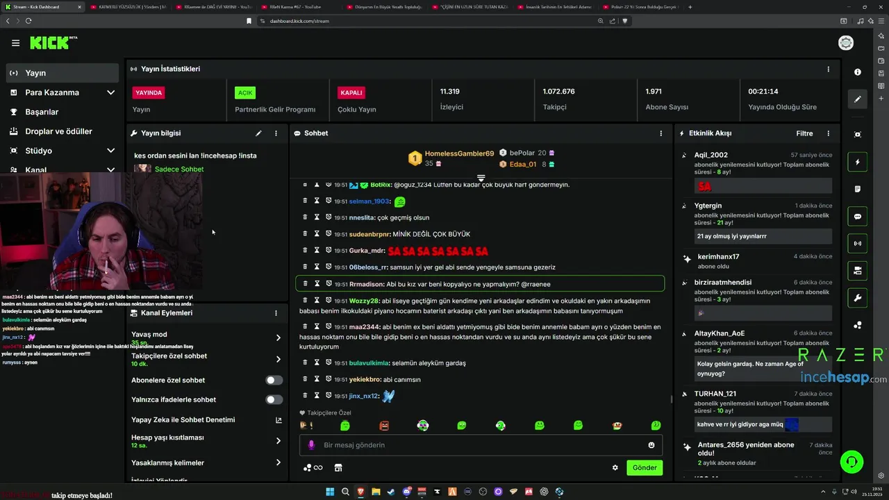Toggle the activity feed lightning widget icon
This screenshot has width=889, height=500.
point(858,162)
